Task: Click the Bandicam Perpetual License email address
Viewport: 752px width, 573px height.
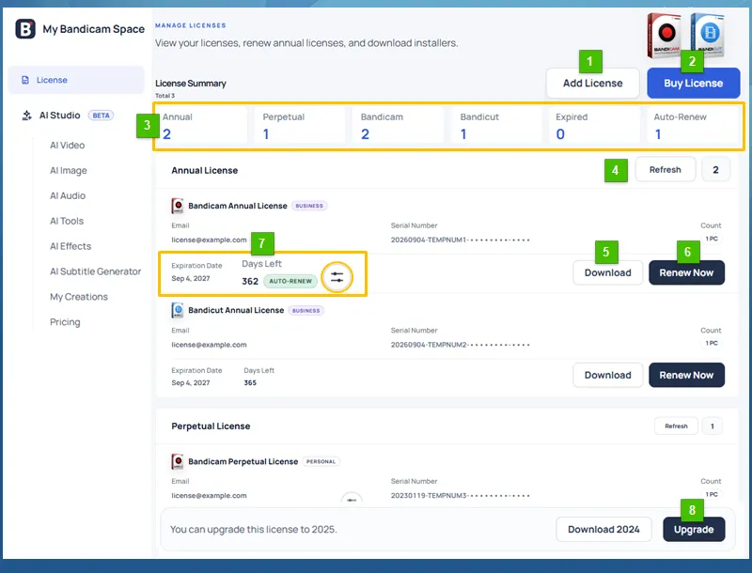Action: click(x=209, y=495)
